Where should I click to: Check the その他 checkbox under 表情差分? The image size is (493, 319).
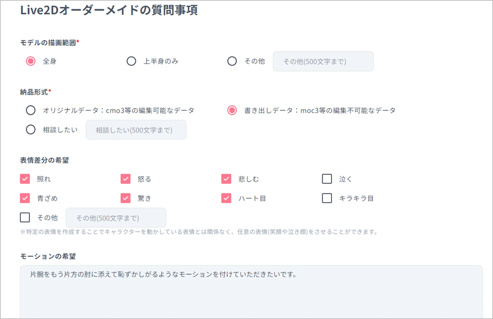pos(25,218)
